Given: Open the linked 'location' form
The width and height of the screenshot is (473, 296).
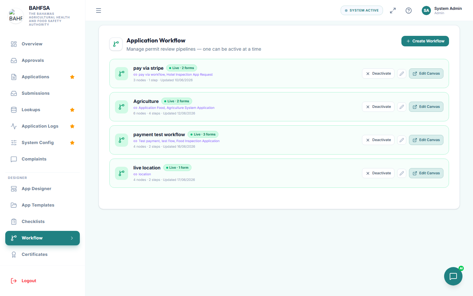Looking at the screenshot, I should [145, 174].
